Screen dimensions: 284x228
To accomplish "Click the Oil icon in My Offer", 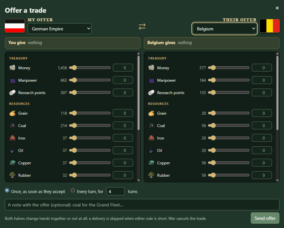I will coord(12,150).
